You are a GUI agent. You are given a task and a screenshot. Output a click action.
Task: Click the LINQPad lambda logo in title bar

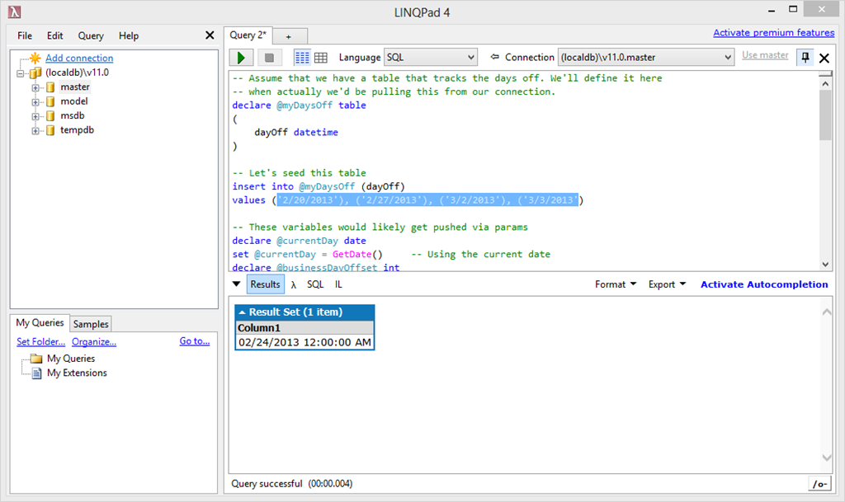[15, 12]
